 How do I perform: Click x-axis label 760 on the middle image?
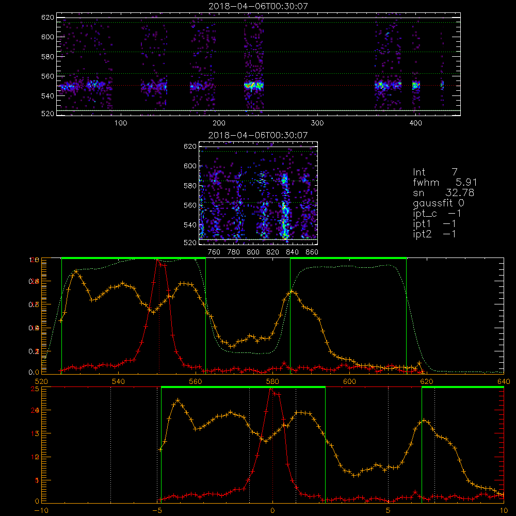(214, 252)
